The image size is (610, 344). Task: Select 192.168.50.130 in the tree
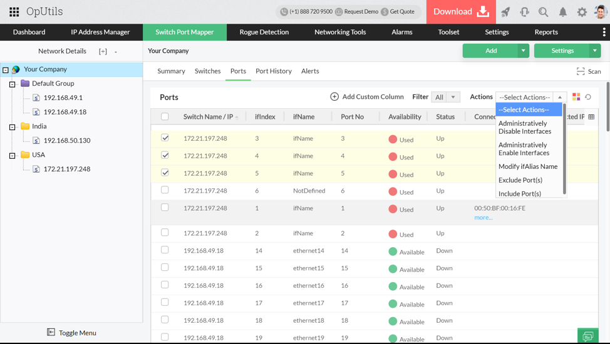click(x=66, y=141)
